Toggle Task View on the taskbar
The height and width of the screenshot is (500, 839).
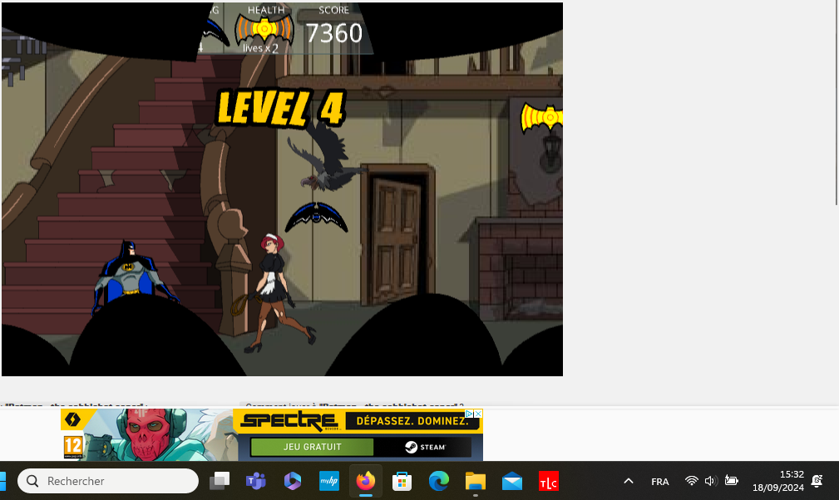[x=220, y=481]
